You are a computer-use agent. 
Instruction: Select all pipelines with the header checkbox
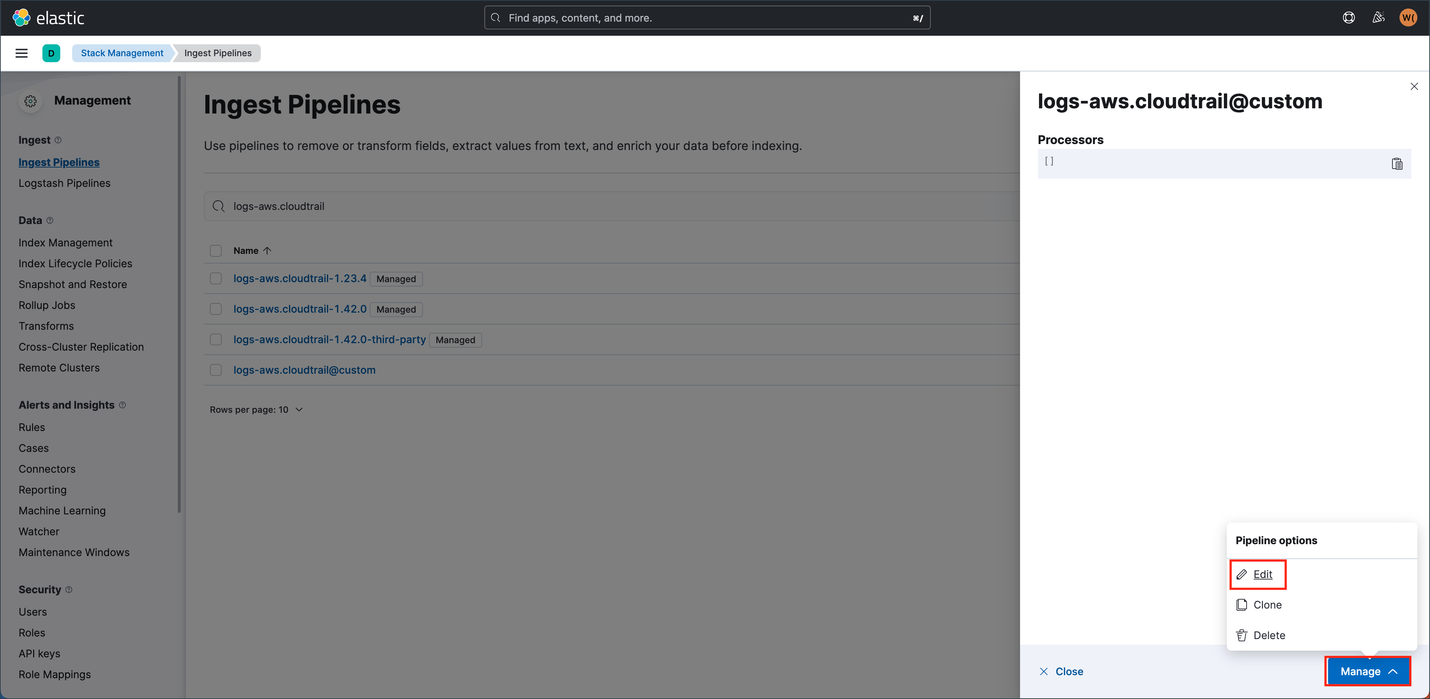215,250
